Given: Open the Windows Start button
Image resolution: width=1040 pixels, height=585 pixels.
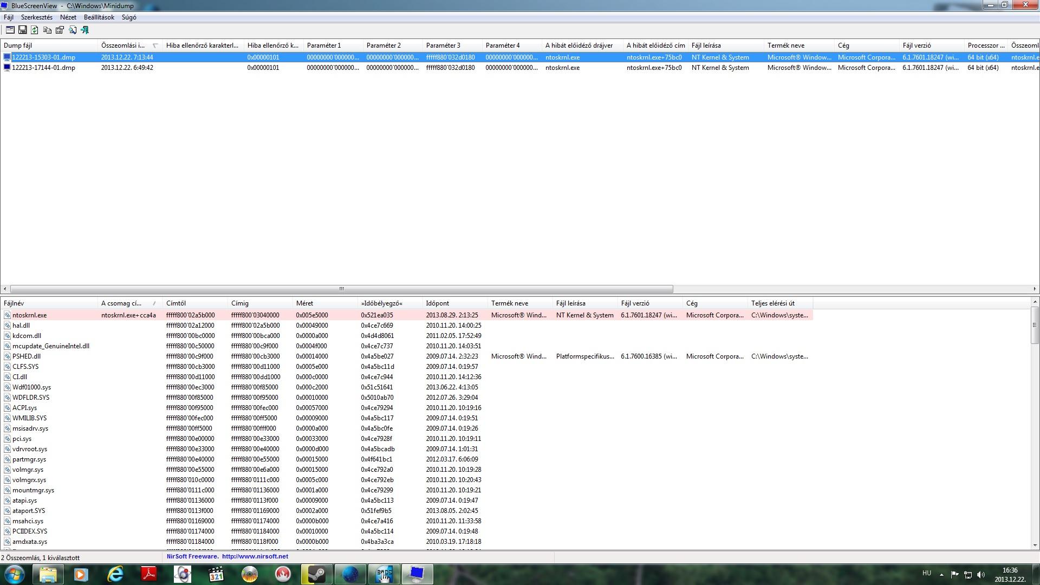Looking at the screenshot, I should 15,574.
